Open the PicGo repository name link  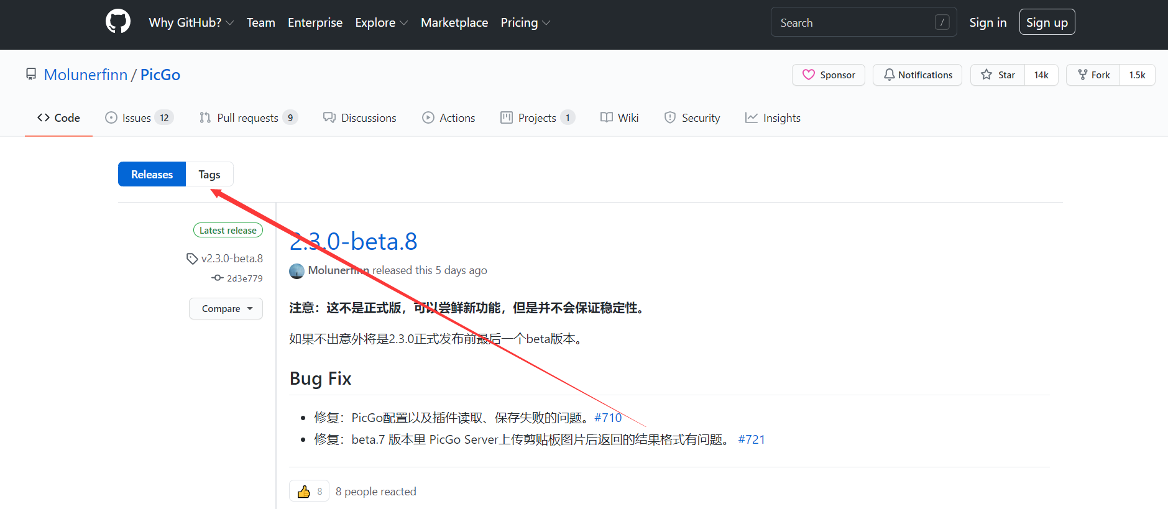[x=160, y=75]
